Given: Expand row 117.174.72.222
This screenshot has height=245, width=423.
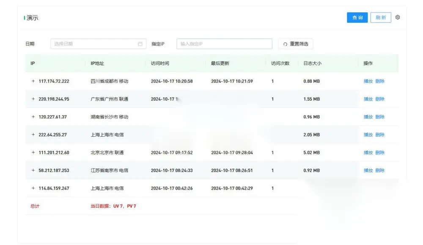Looking at the screenshot, I should 33,81.
